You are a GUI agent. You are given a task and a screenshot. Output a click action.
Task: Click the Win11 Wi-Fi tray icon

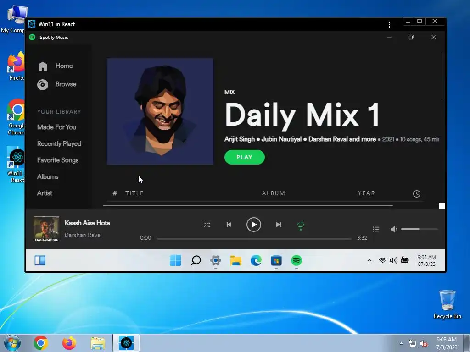click(382, 260)
